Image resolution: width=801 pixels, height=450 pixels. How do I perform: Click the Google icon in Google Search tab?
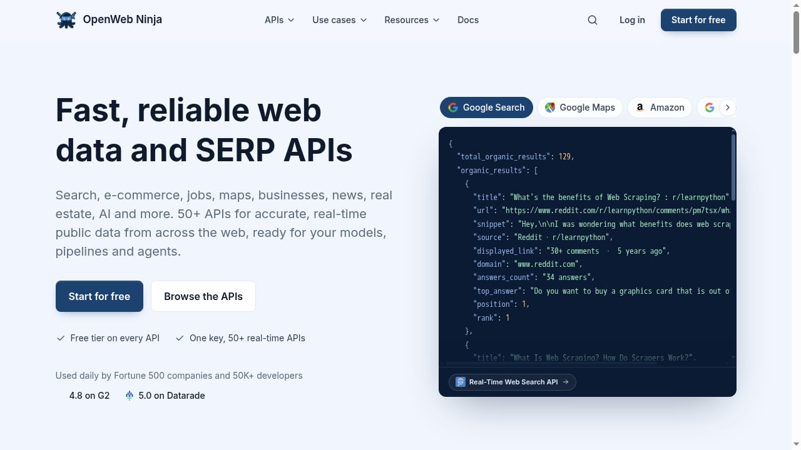[453, 107]
